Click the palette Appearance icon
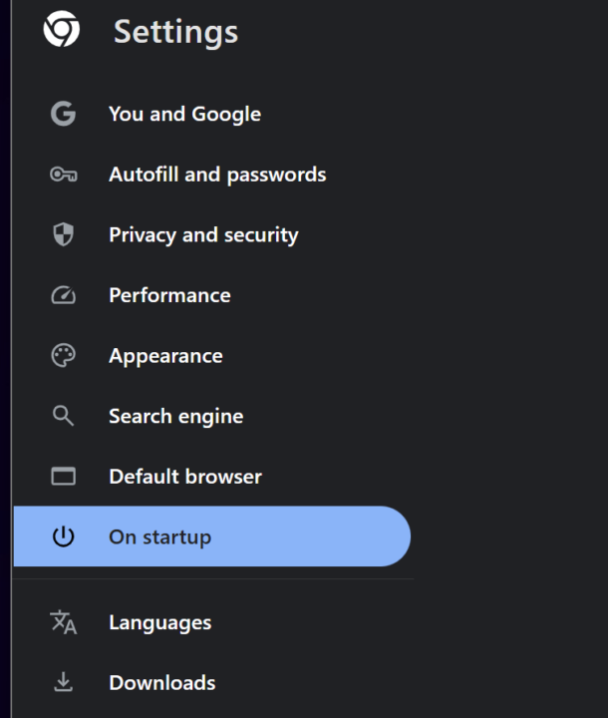 (63, 356)
